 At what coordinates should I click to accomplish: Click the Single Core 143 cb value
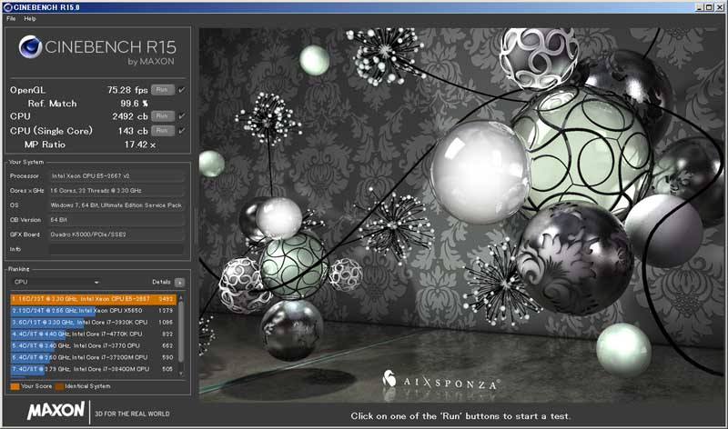pyautogui.click(x=133, y=131)
